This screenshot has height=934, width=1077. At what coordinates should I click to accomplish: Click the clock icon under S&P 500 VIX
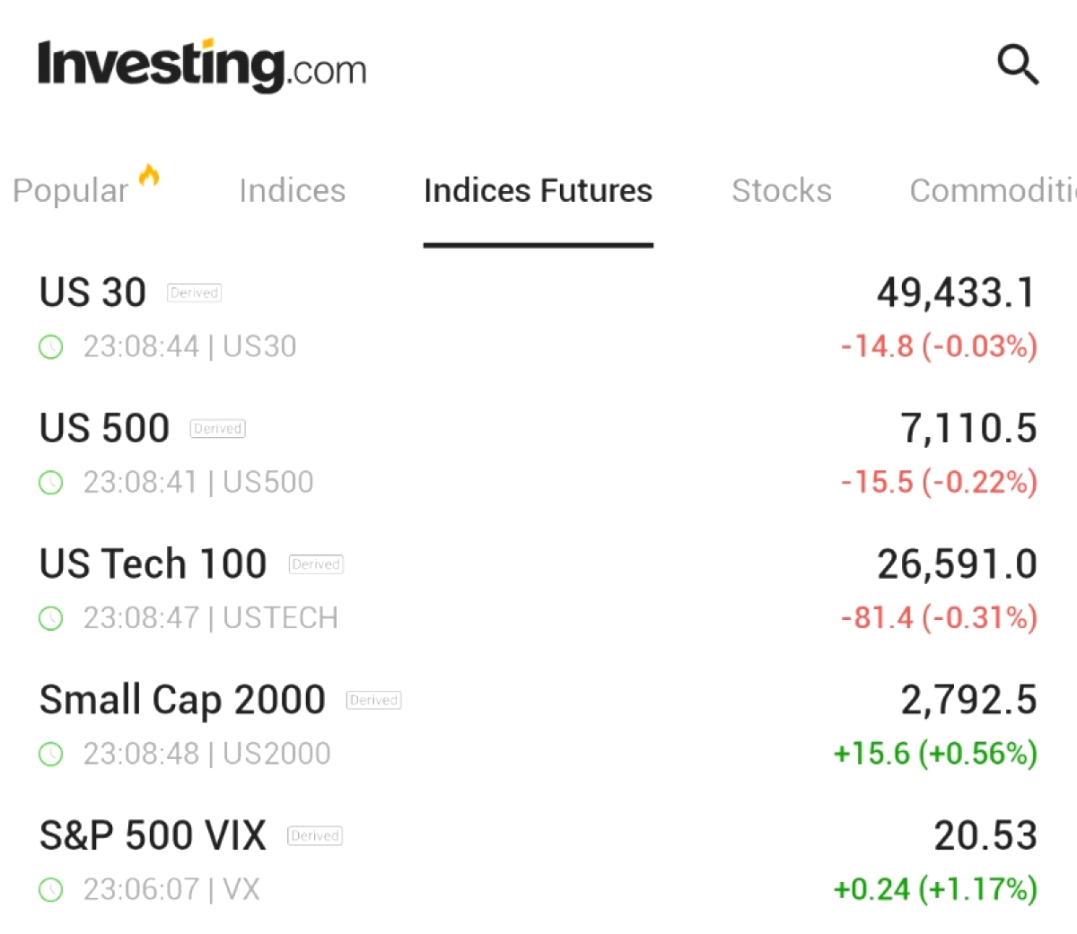pos(51,890)
